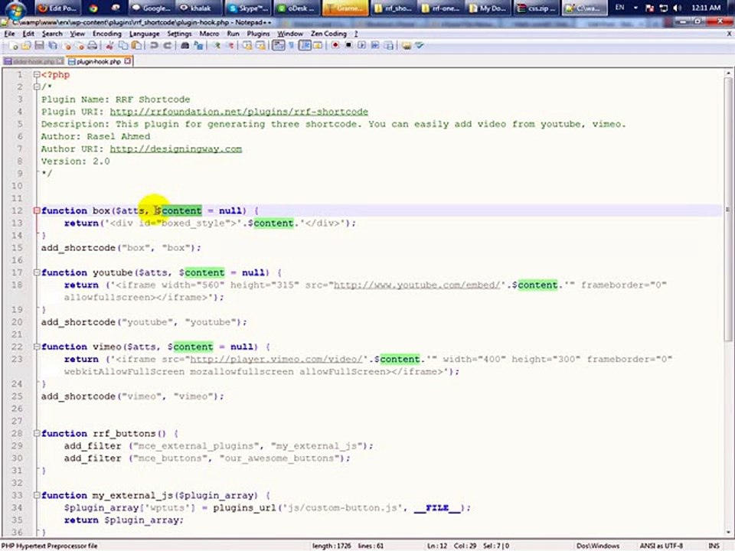Zoom in using toolbar icon
Image resolution: width=735 pixels, height=551 pixels.
tap(217, 45)
